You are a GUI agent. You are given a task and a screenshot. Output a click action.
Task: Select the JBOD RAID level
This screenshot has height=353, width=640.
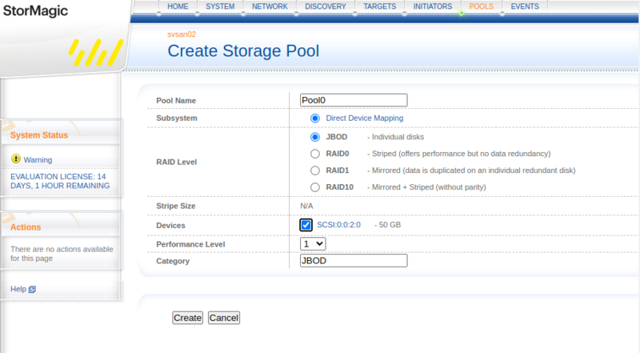point(315,137)
